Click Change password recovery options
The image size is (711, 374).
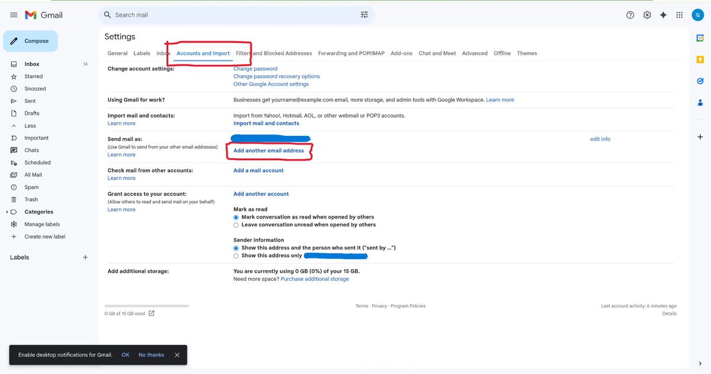point(277,76)
